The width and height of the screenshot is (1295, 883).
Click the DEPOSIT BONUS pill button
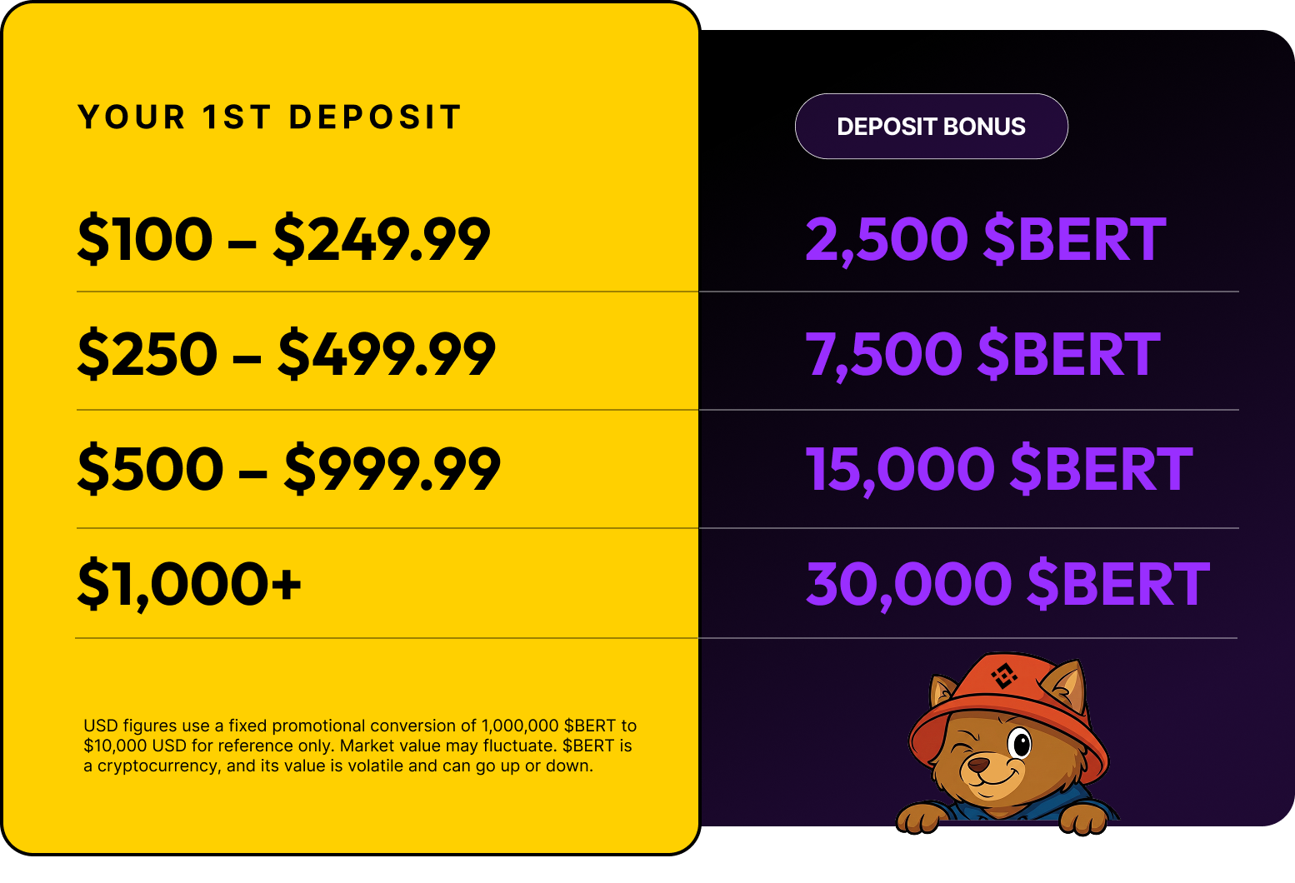click(x=931, y=126)
